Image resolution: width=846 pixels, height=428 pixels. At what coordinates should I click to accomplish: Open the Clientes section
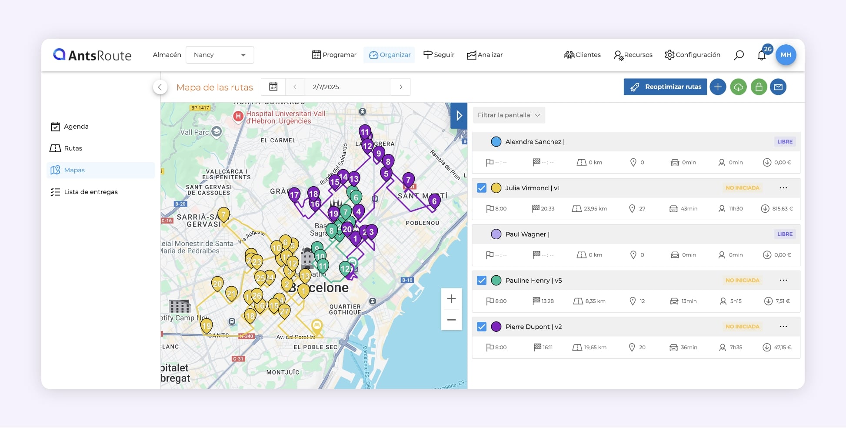582,55
